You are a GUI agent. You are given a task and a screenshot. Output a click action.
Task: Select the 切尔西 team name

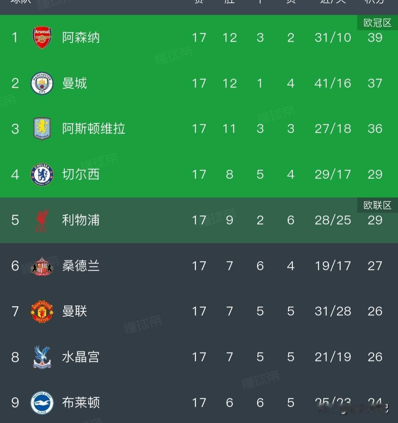click(81, 174)
